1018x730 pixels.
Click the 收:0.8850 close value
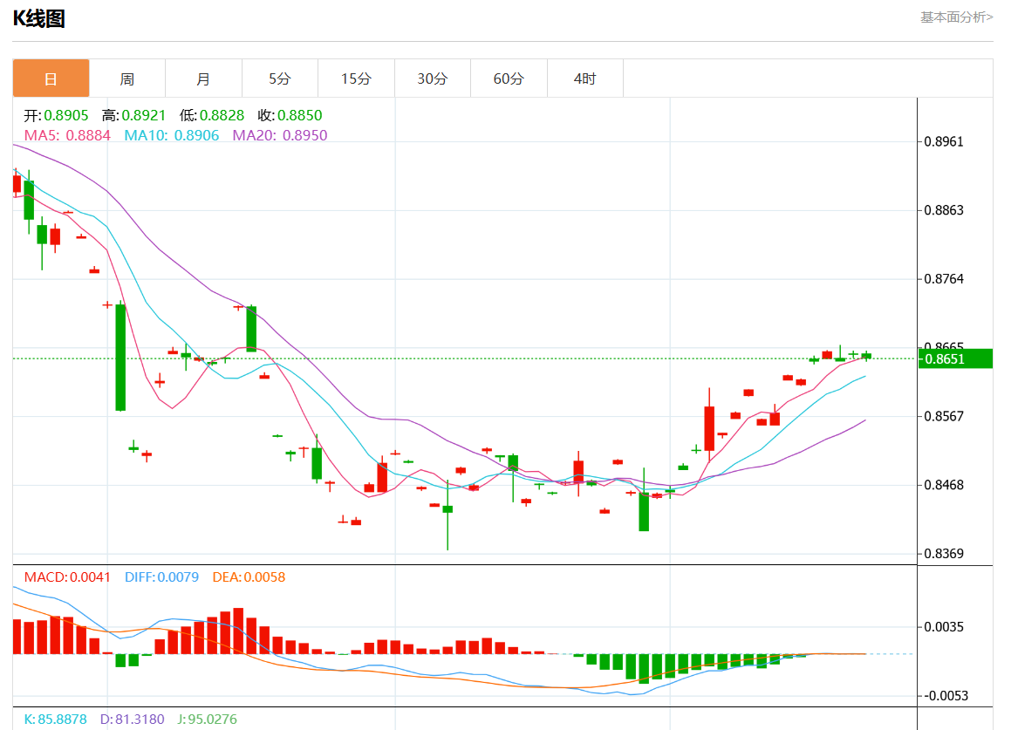[x=290, y=115]
